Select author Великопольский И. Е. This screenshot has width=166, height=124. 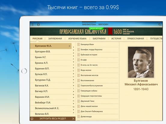pos(51,108)
